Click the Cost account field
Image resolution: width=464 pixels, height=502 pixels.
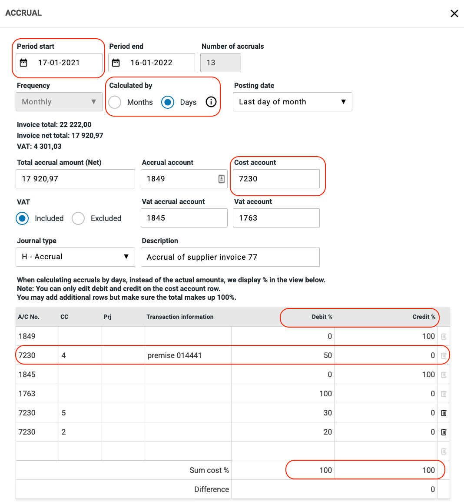coord(276,179)
